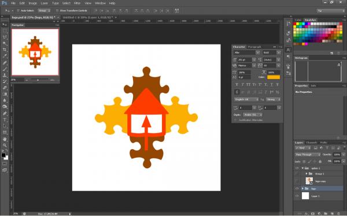347x216 pixels.
Task: Click the Navigator preview thumbnail
Action: 35,52
